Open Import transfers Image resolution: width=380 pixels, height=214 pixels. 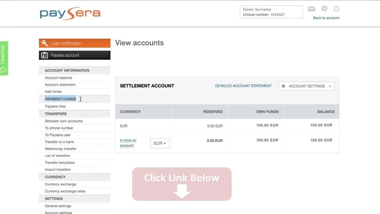coord(58,170)
